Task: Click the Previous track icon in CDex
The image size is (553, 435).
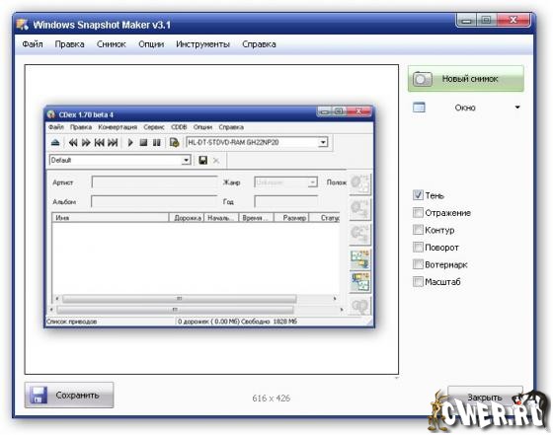Action: (x=100, y=142)
